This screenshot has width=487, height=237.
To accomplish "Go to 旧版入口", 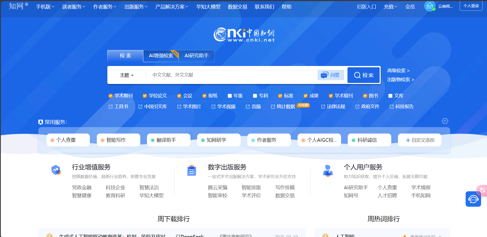I will click(367, 7).
